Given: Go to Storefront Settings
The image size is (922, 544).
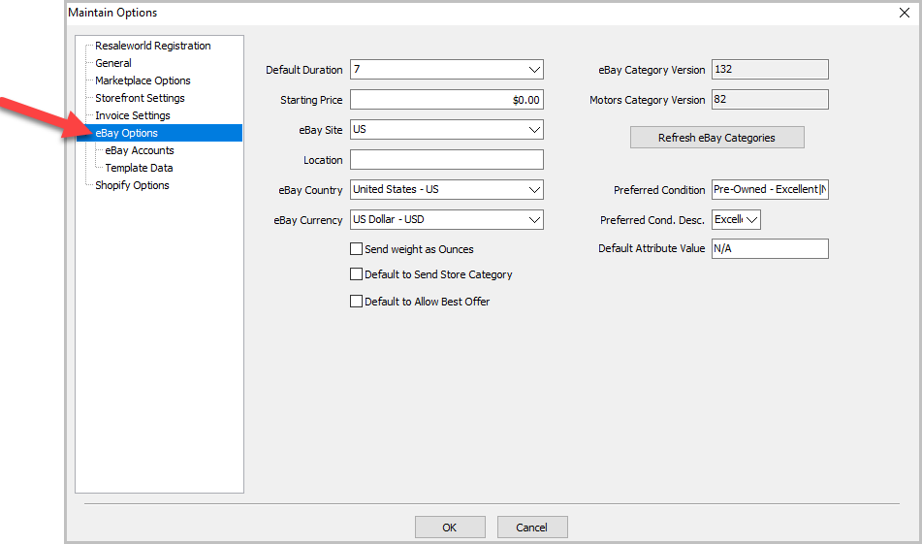Looking at the screenshot, I should pos(140,98).
